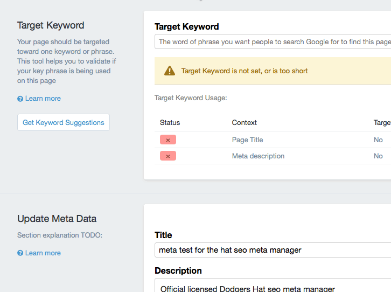391x292 pixels.
Task: Click the 'Target Keyword is not set' warning message
Action: point(245,71)
